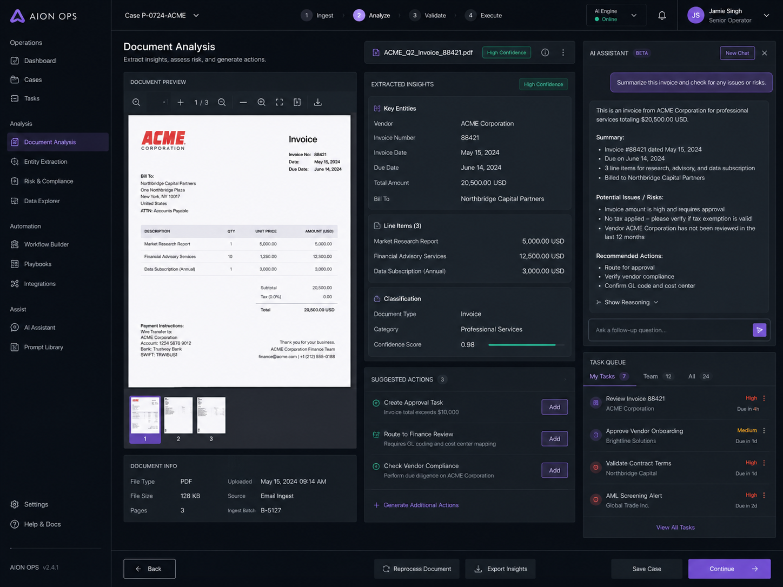Open info icon beside invoice filename
The image size is (783, 587).
click(545, 52)
